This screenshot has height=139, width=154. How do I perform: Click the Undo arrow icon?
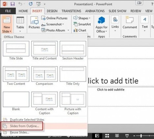pyautogui.click(x=20, y=4)
